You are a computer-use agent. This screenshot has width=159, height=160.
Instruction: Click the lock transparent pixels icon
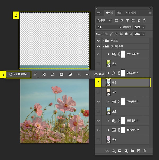pyautogui.click(x=106, y=34)
